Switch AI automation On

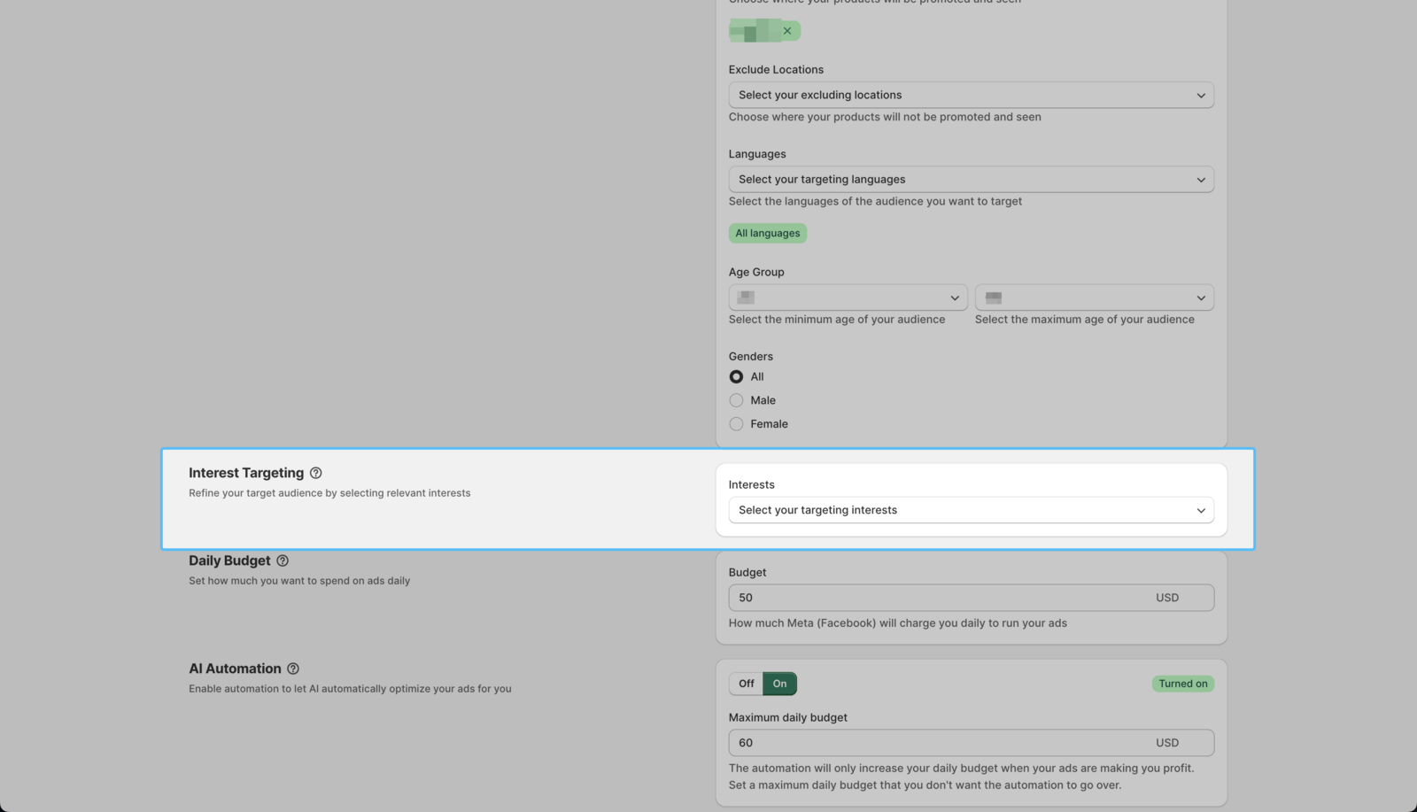tap(779, 684)
